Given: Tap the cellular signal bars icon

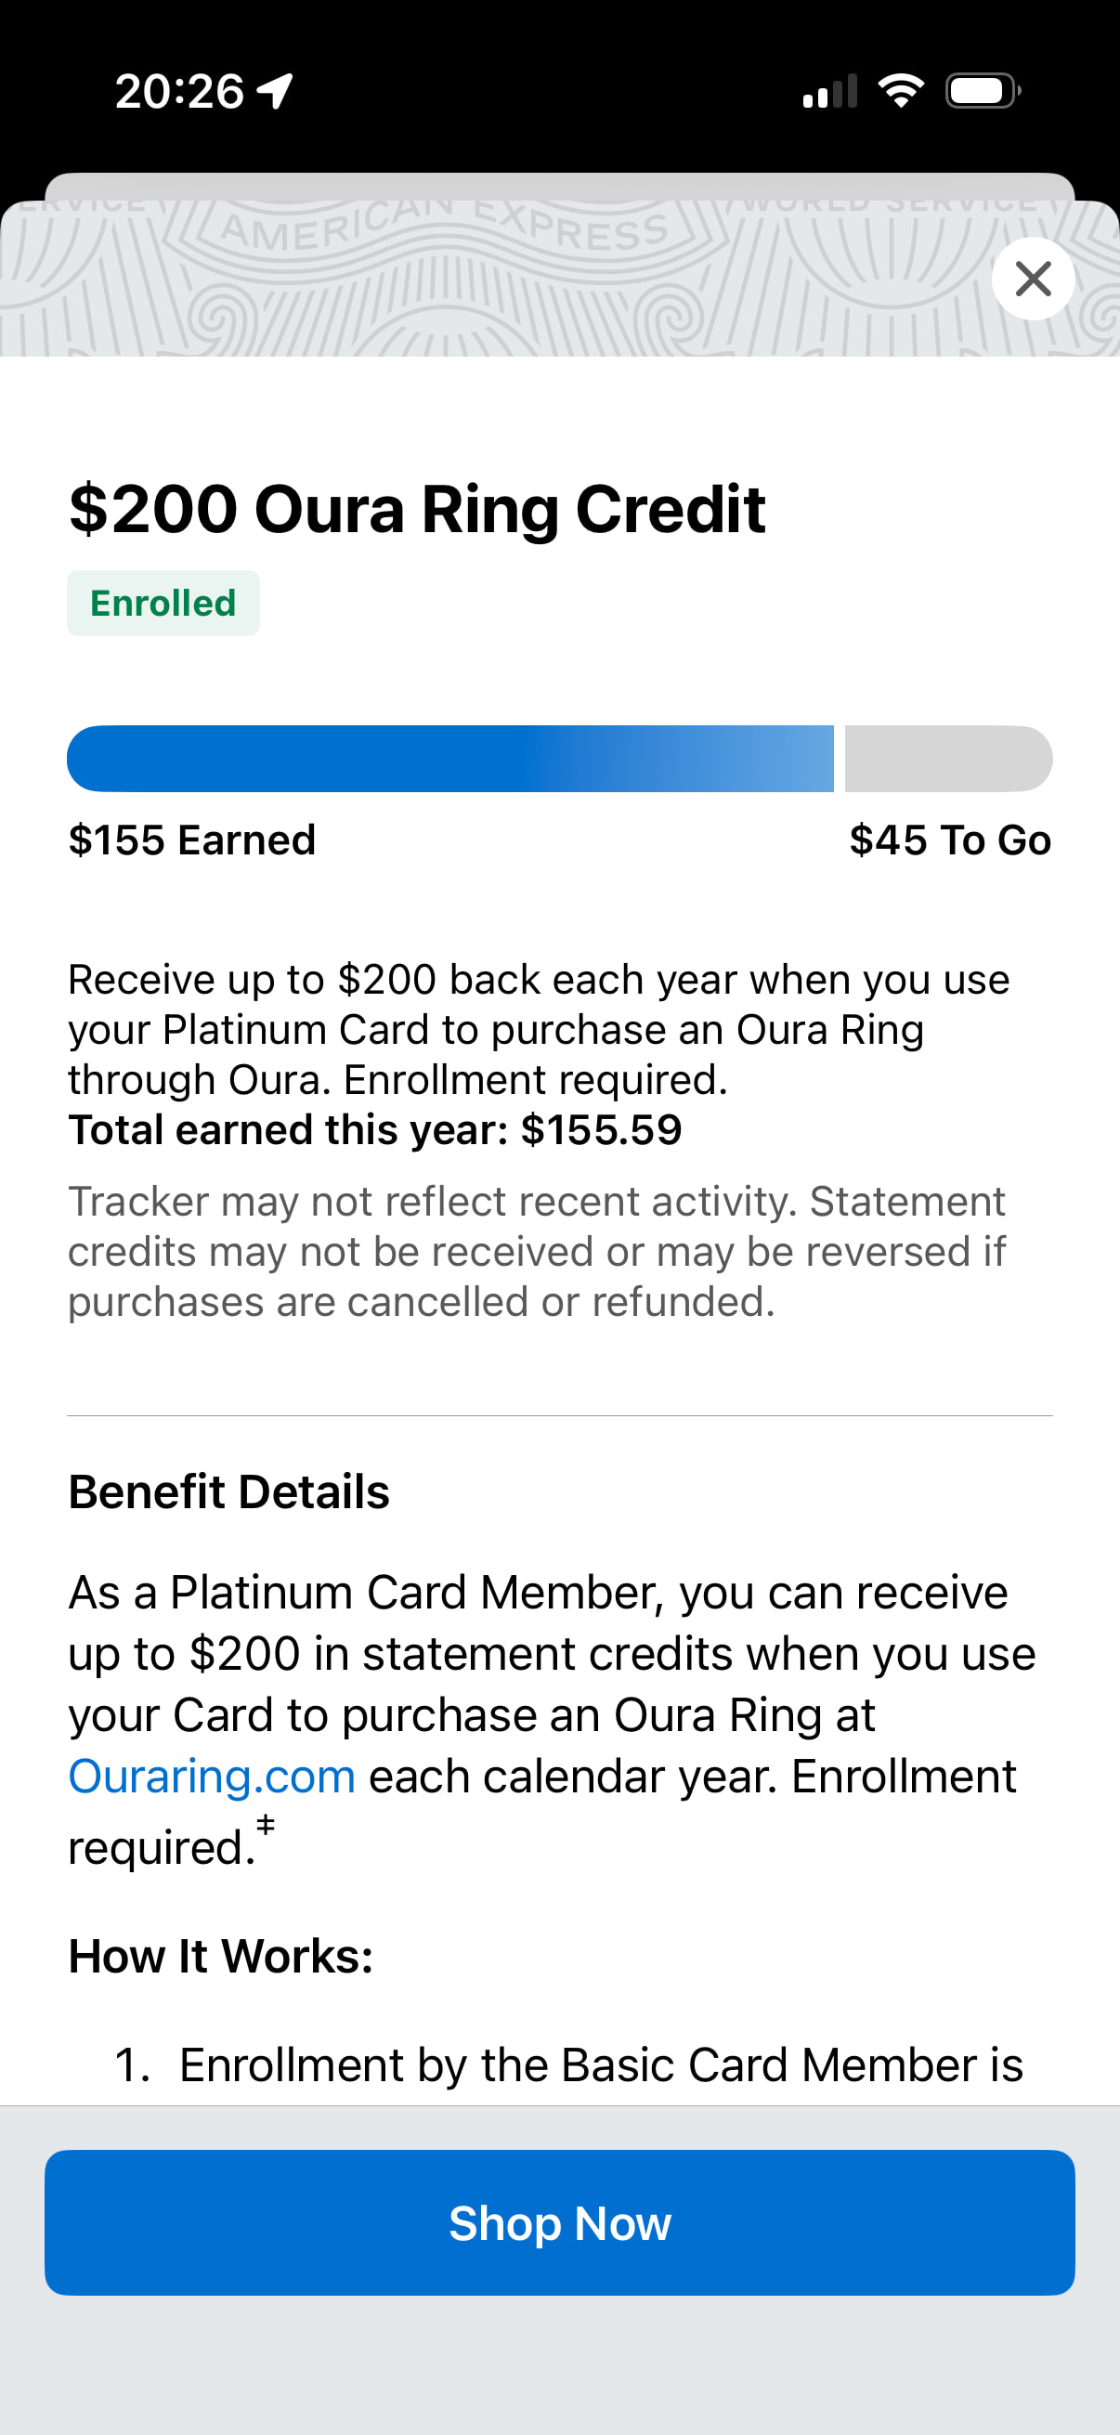Looking at the screenshot, I should point(829,92).
